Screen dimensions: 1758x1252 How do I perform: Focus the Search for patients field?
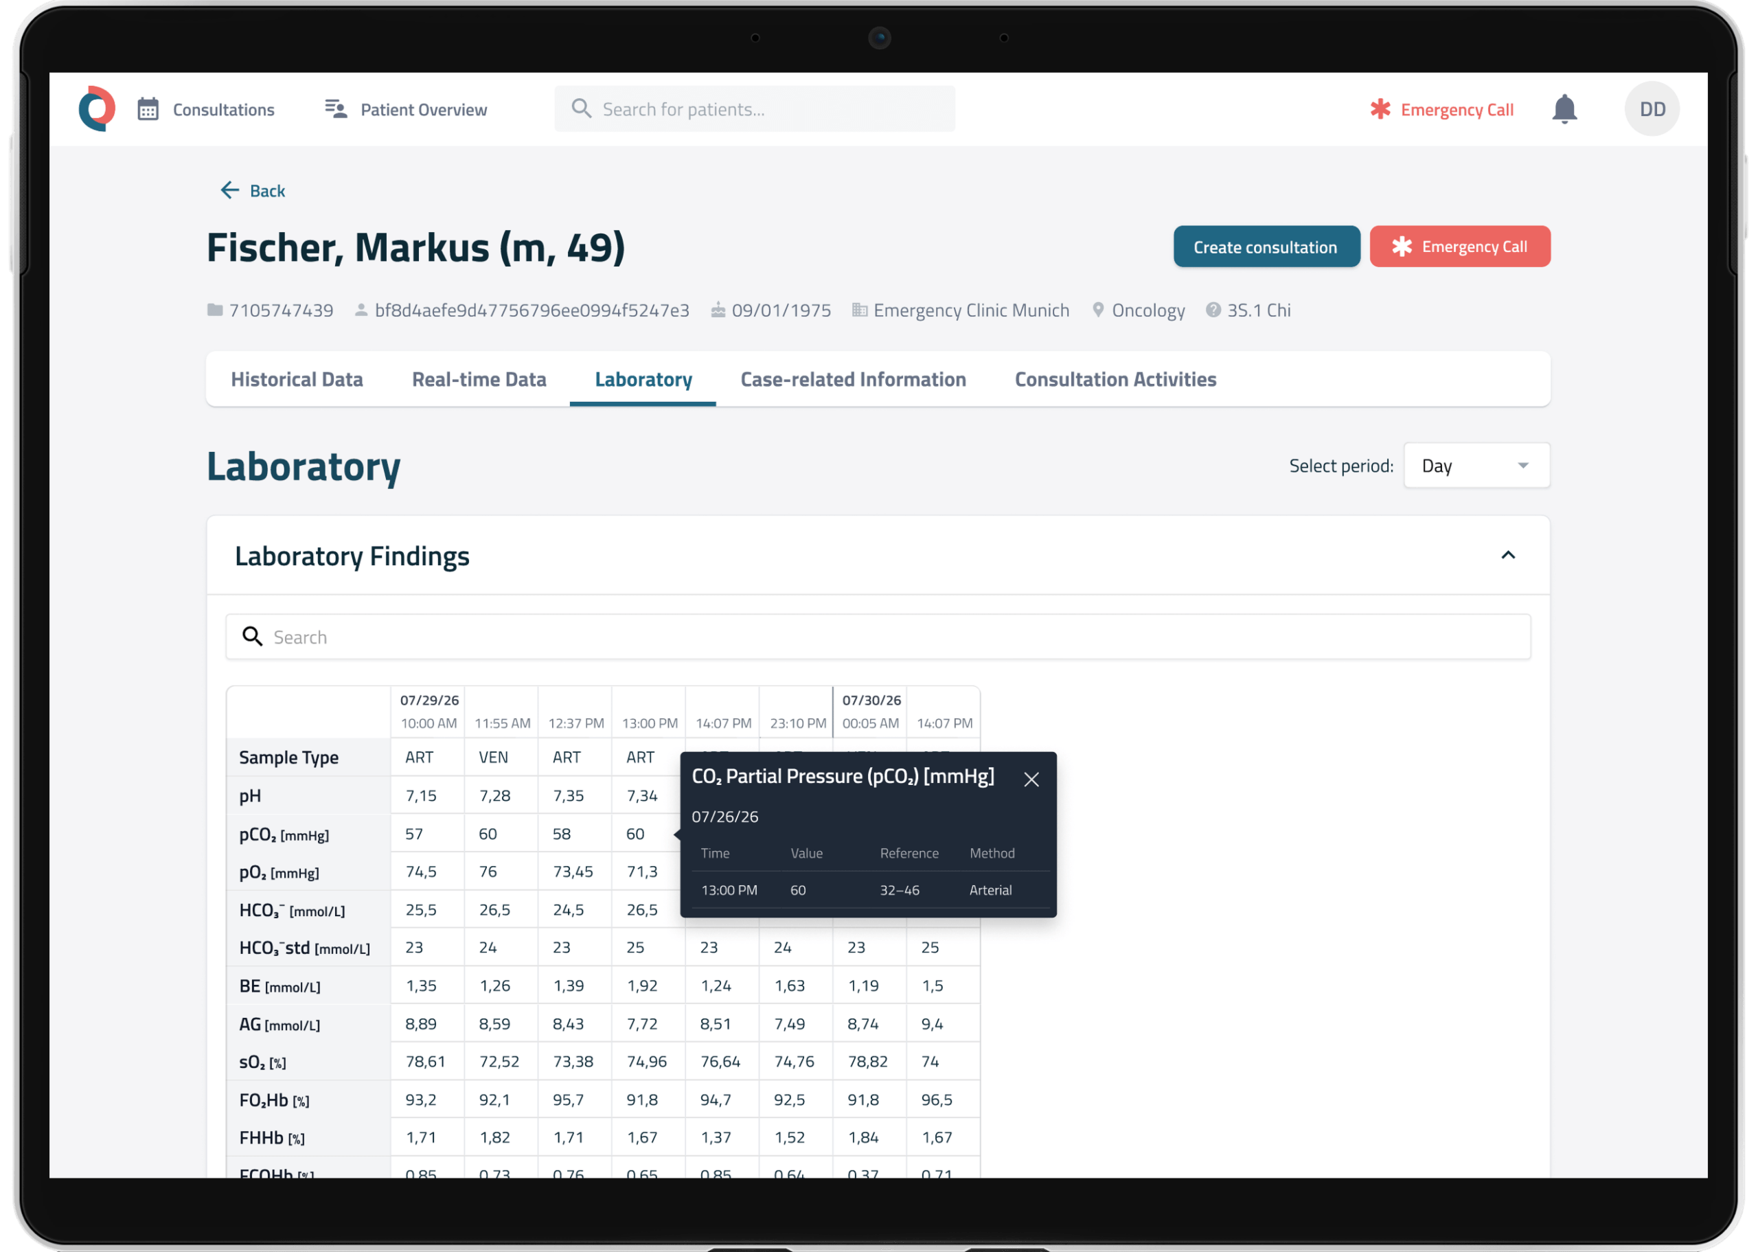click(x=754, y=109)
